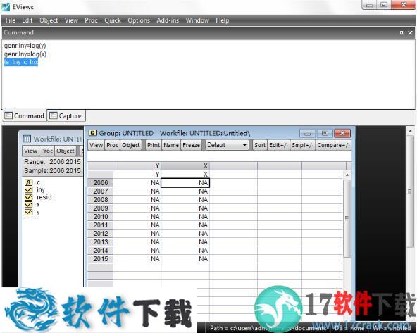Click Object button in Group window
417x333 pixels.
(131, 145)
